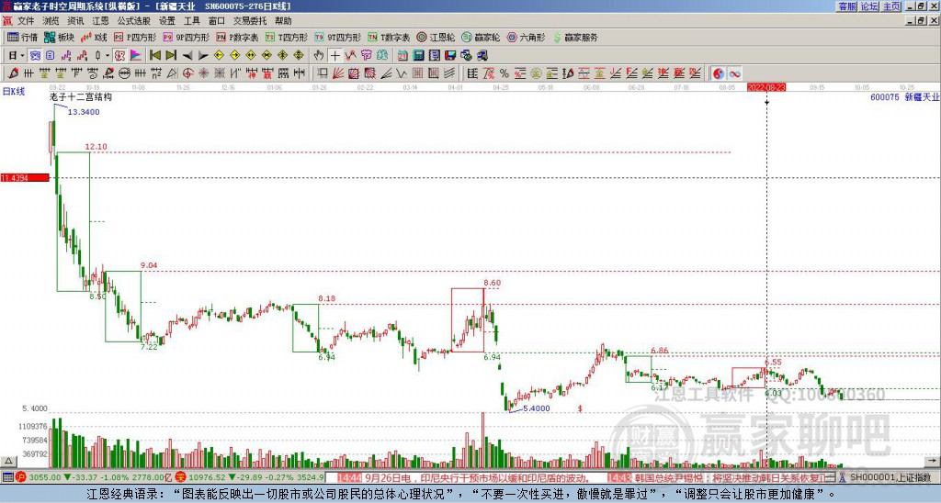Click the red-blue yin-yang icon

(719, 73)
